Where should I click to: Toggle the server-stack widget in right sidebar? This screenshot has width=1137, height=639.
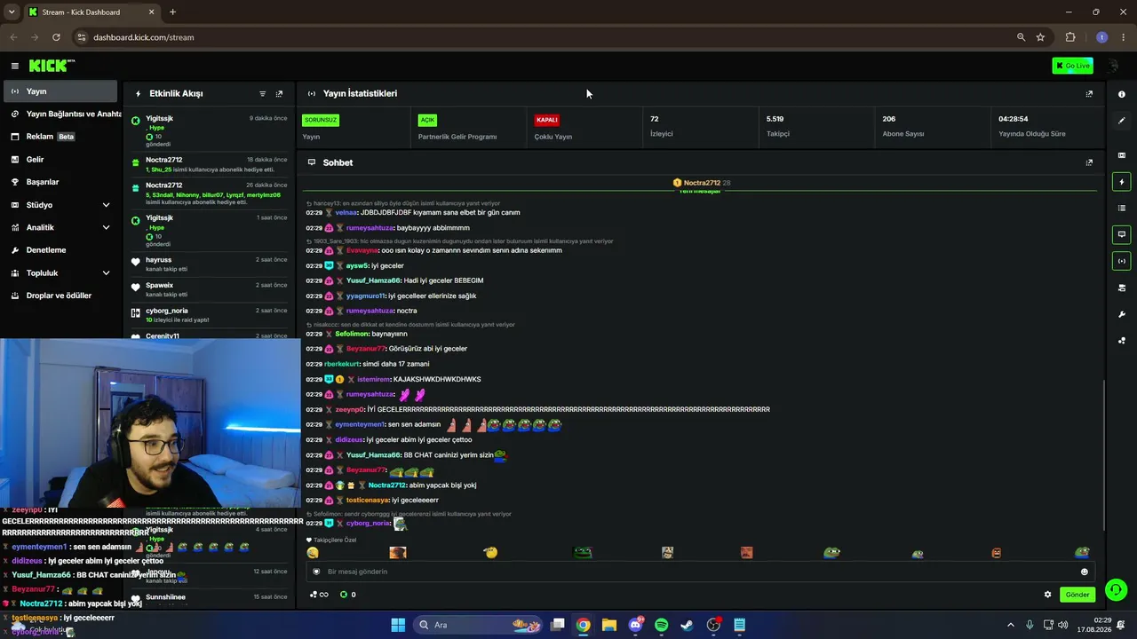(1122, 288)
